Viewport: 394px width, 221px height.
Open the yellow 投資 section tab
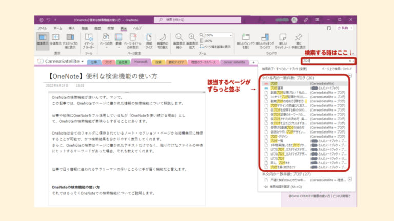tap(159, 62)
